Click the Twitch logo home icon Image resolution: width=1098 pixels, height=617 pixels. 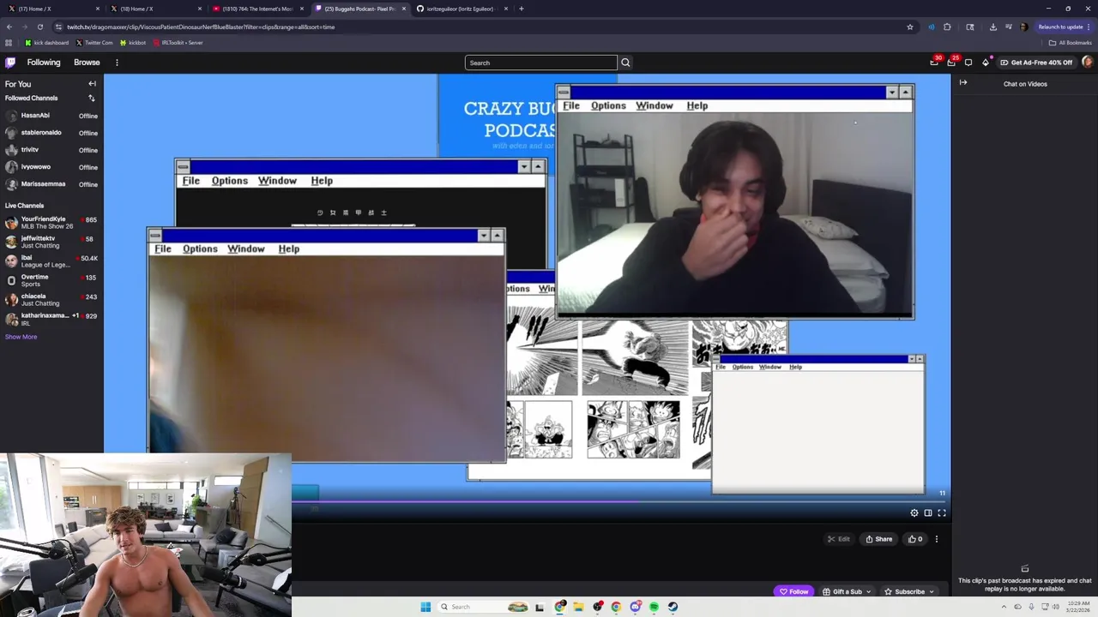10,63
